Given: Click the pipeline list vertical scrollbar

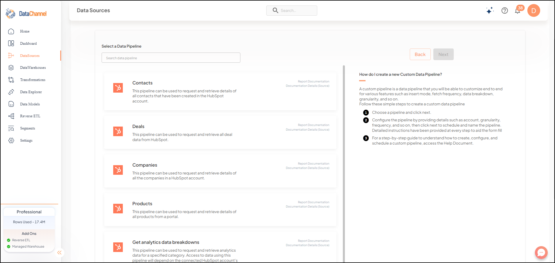Looking at the screenshot, I should [344, 164].
